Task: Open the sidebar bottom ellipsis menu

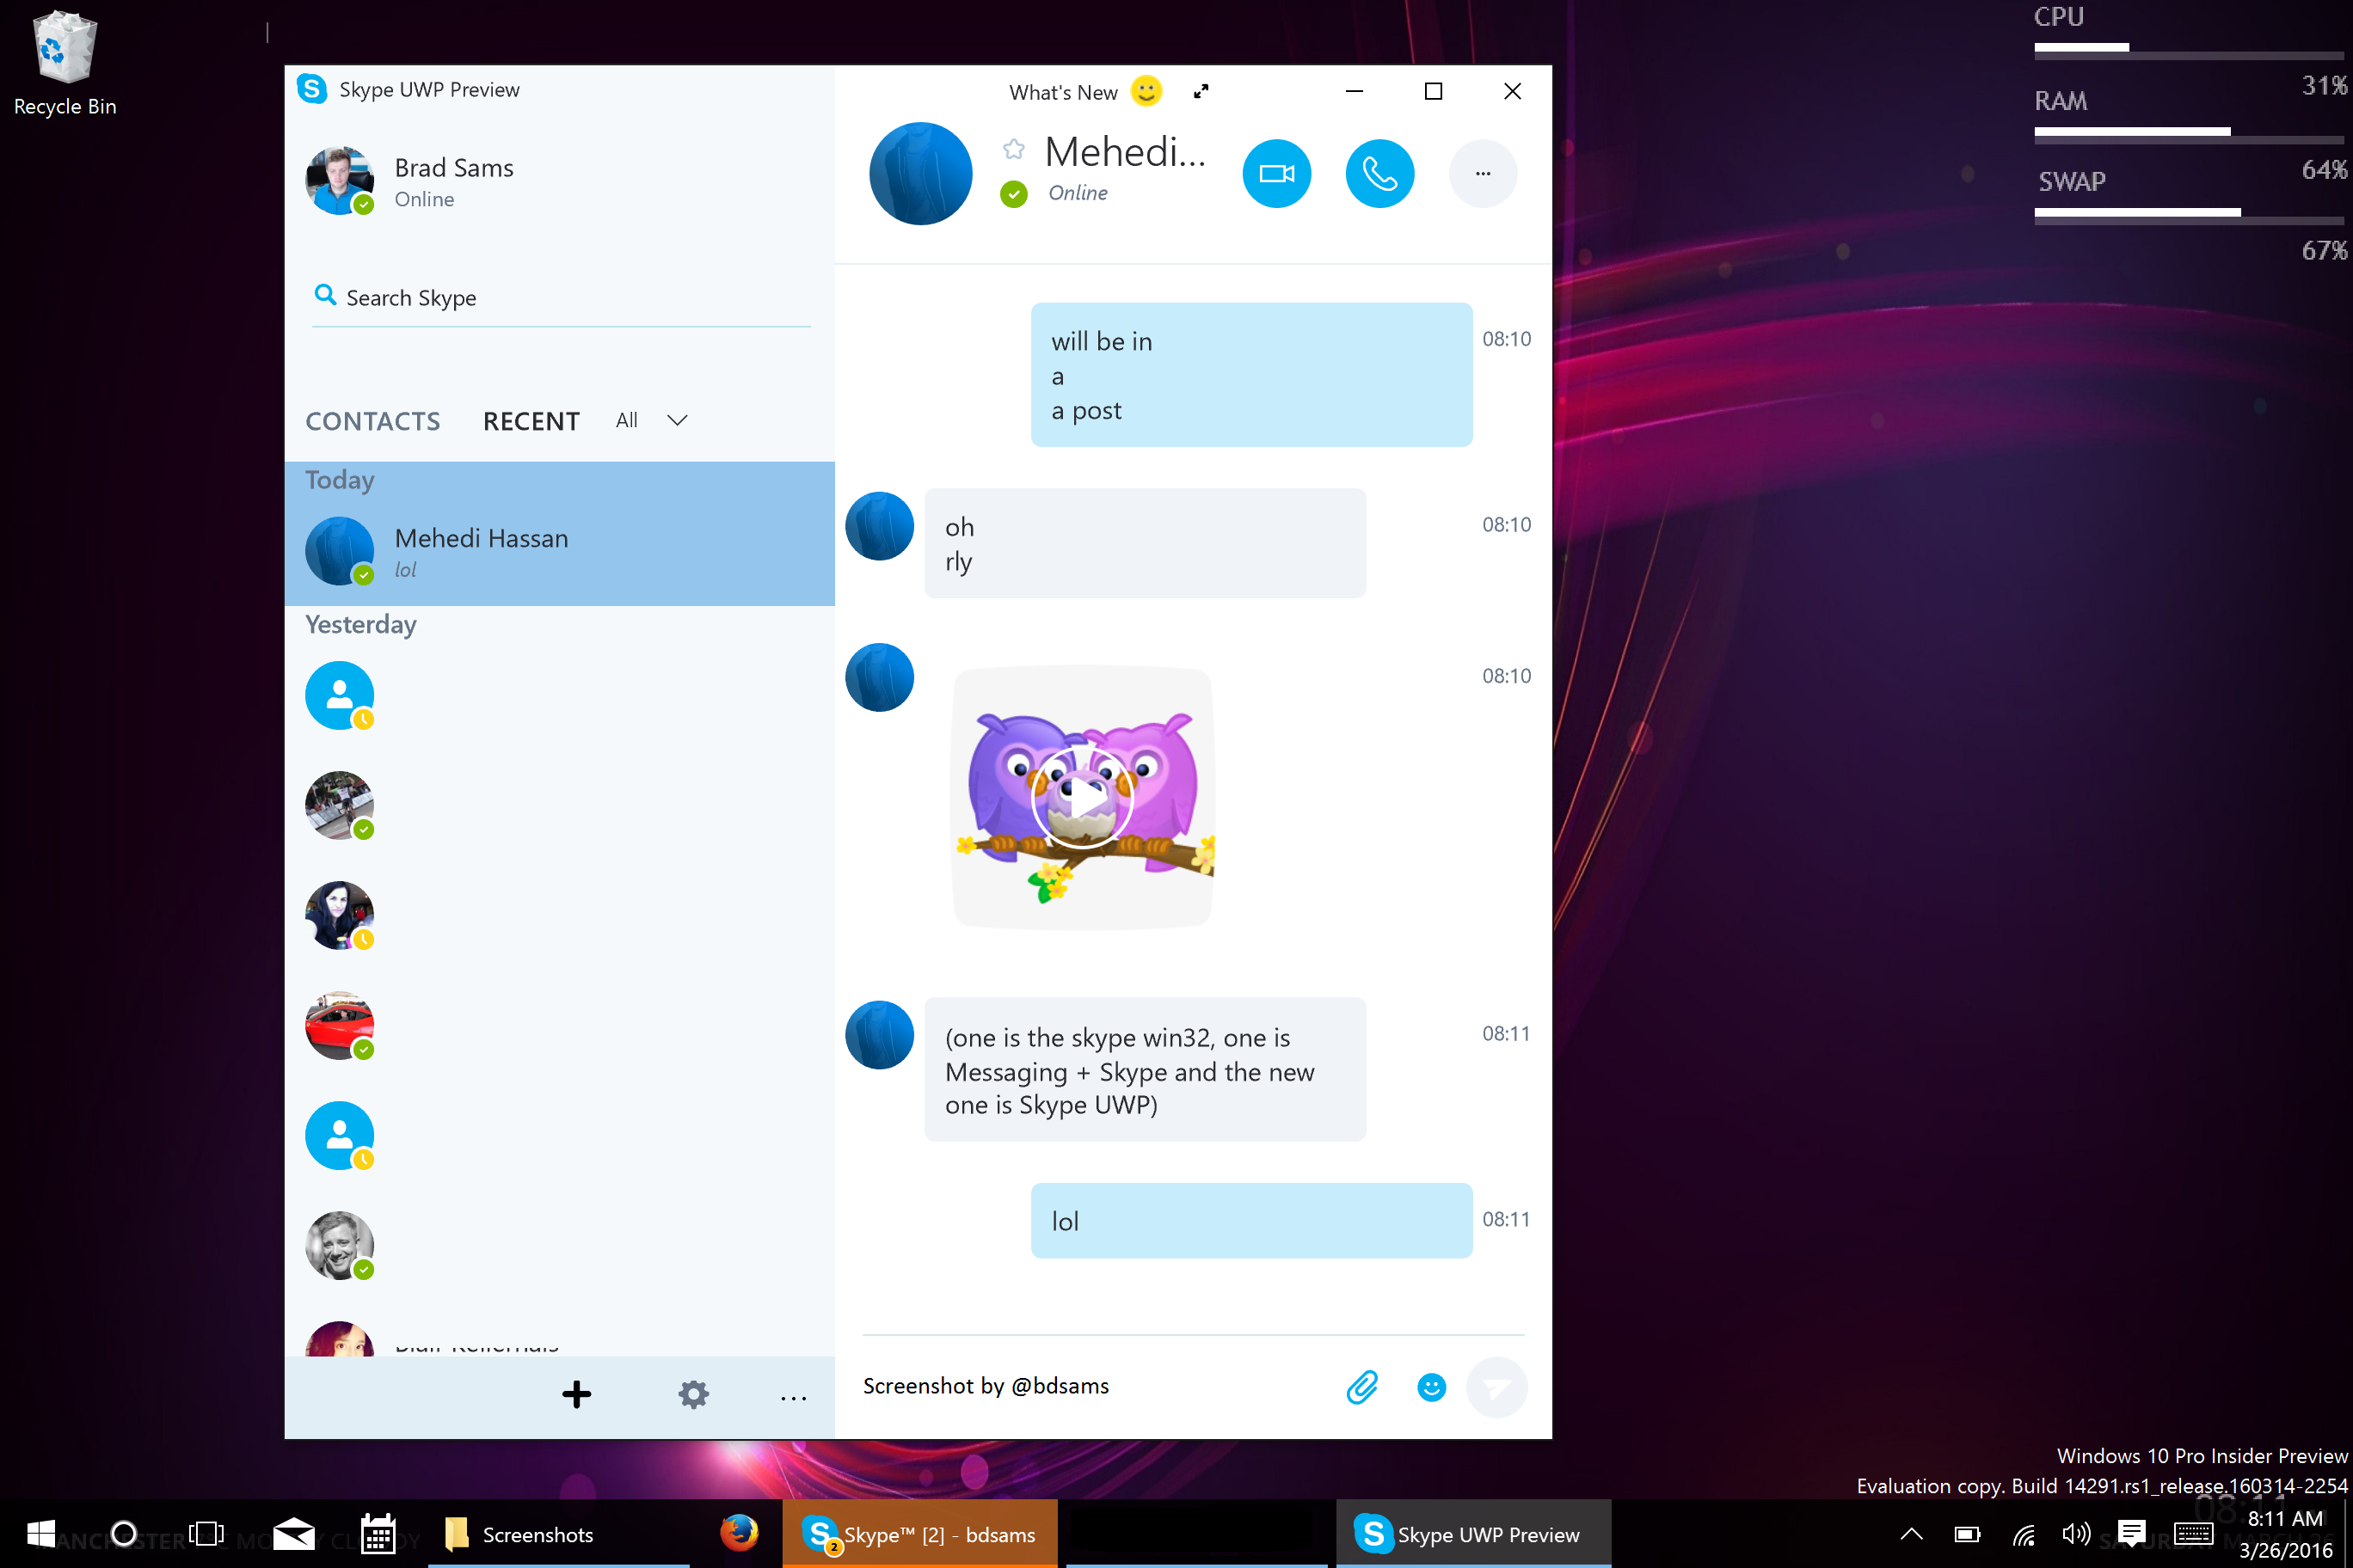Action: click(793, 1397)
